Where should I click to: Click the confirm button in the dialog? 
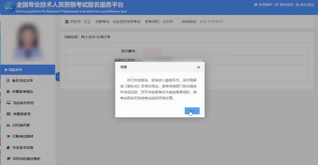pos(192,111)
